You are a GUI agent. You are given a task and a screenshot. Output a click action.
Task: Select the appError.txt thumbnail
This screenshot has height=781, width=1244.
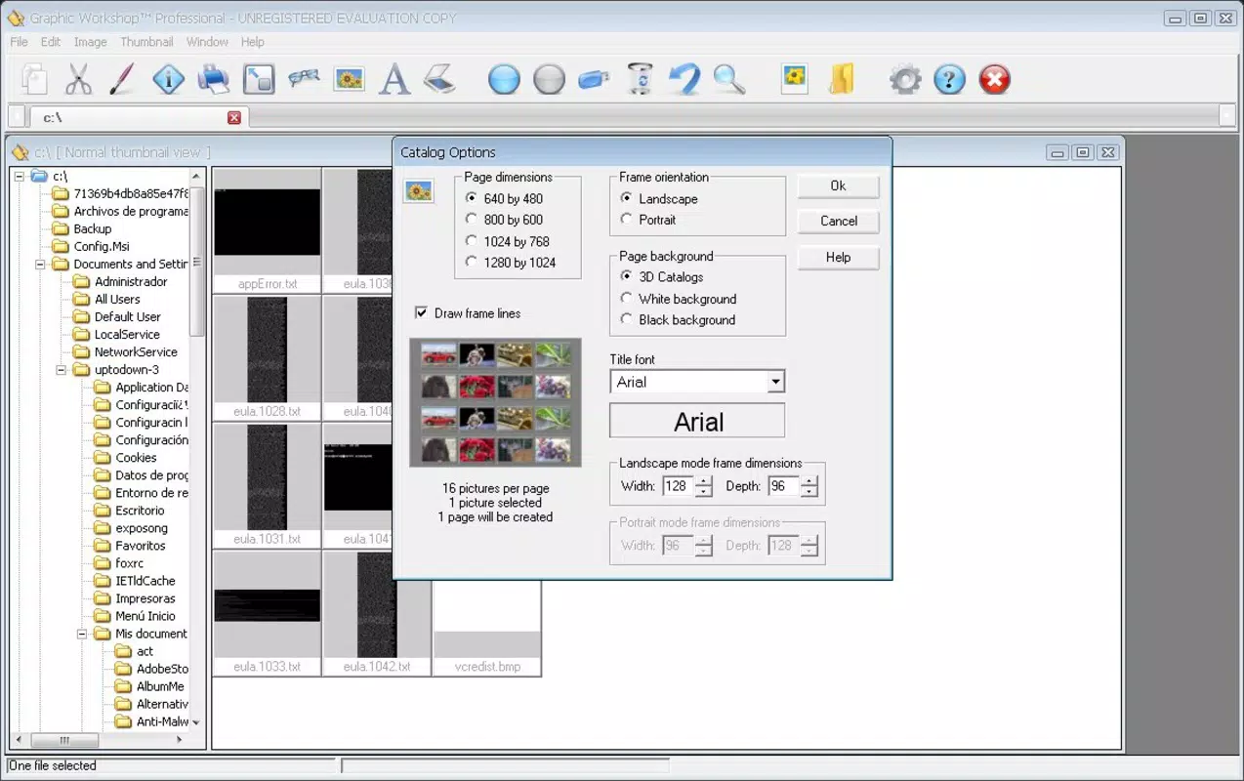(267, 230)
